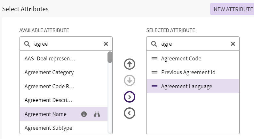Select the Agreement Descri… attribute
254x139 pixels.
coord(49,100)
